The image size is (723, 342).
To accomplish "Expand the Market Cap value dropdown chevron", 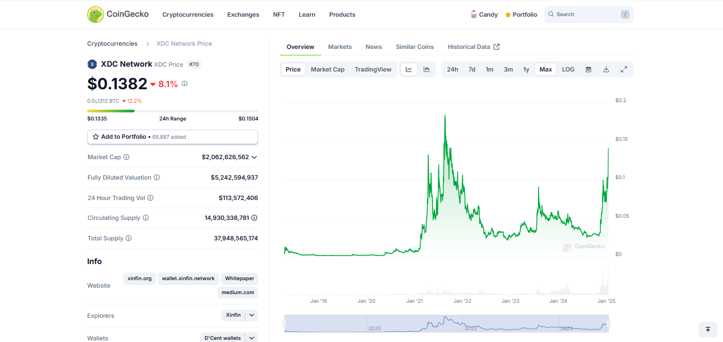I will coord(254,157).
